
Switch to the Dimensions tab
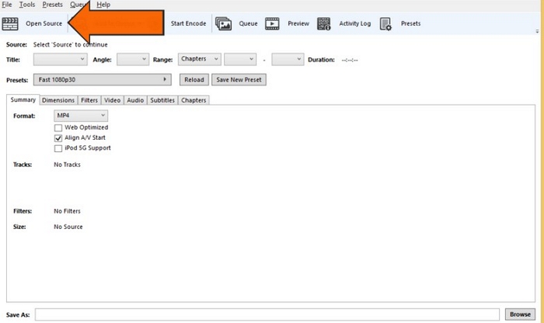tap(58, 100)
